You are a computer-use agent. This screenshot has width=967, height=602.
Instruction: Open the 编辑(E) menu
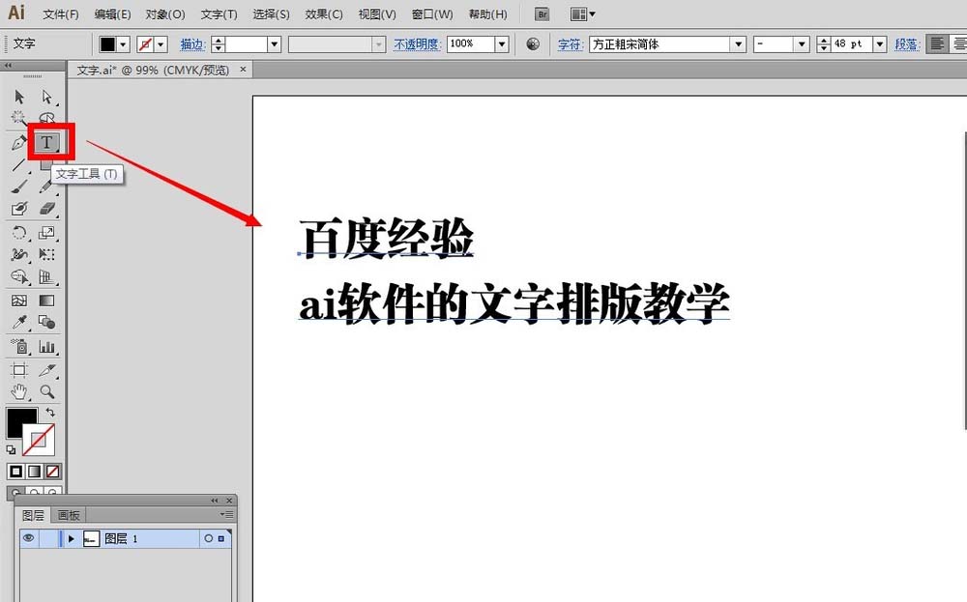pos(112,14)
